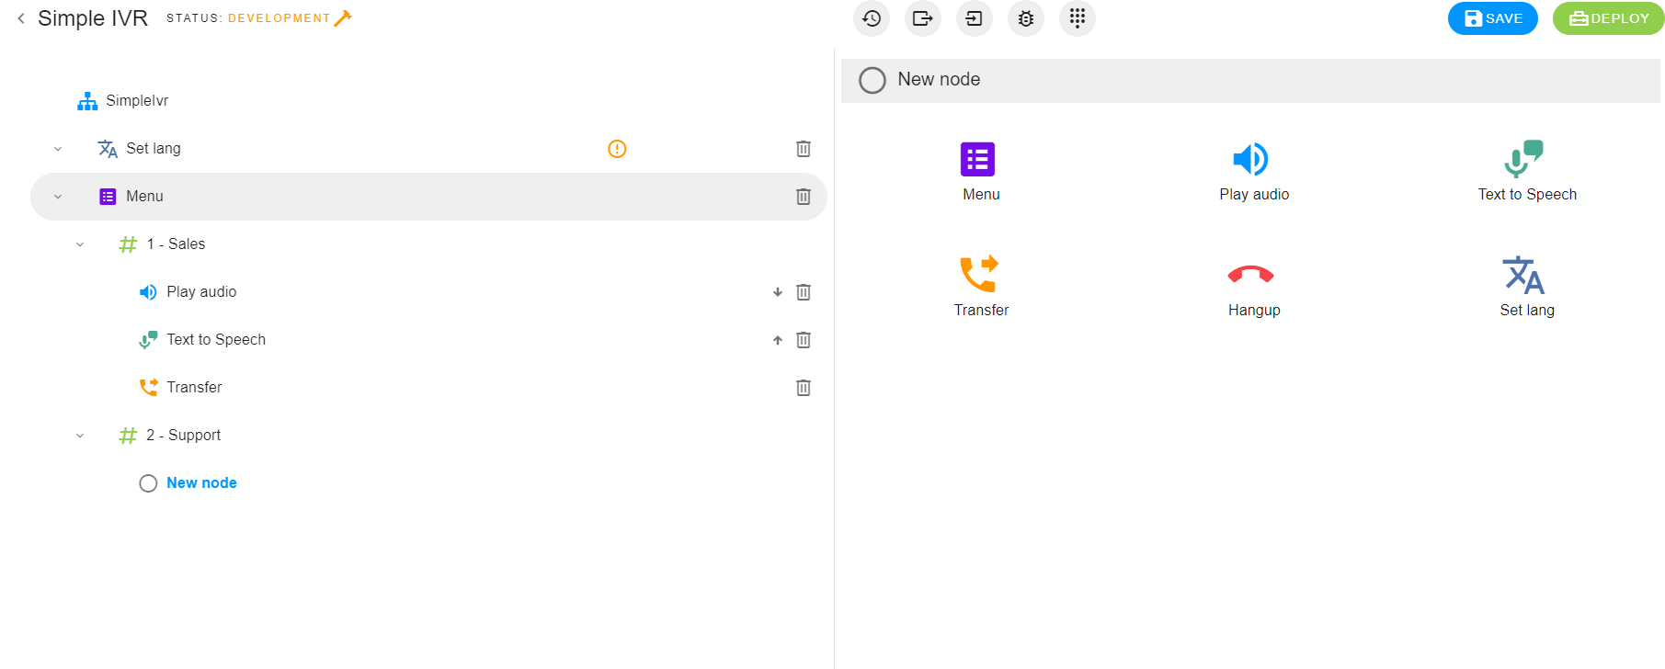Viewport: 1665px width, 669px height.
Task: Open the version history icon
Action: (x=871, y=18)
